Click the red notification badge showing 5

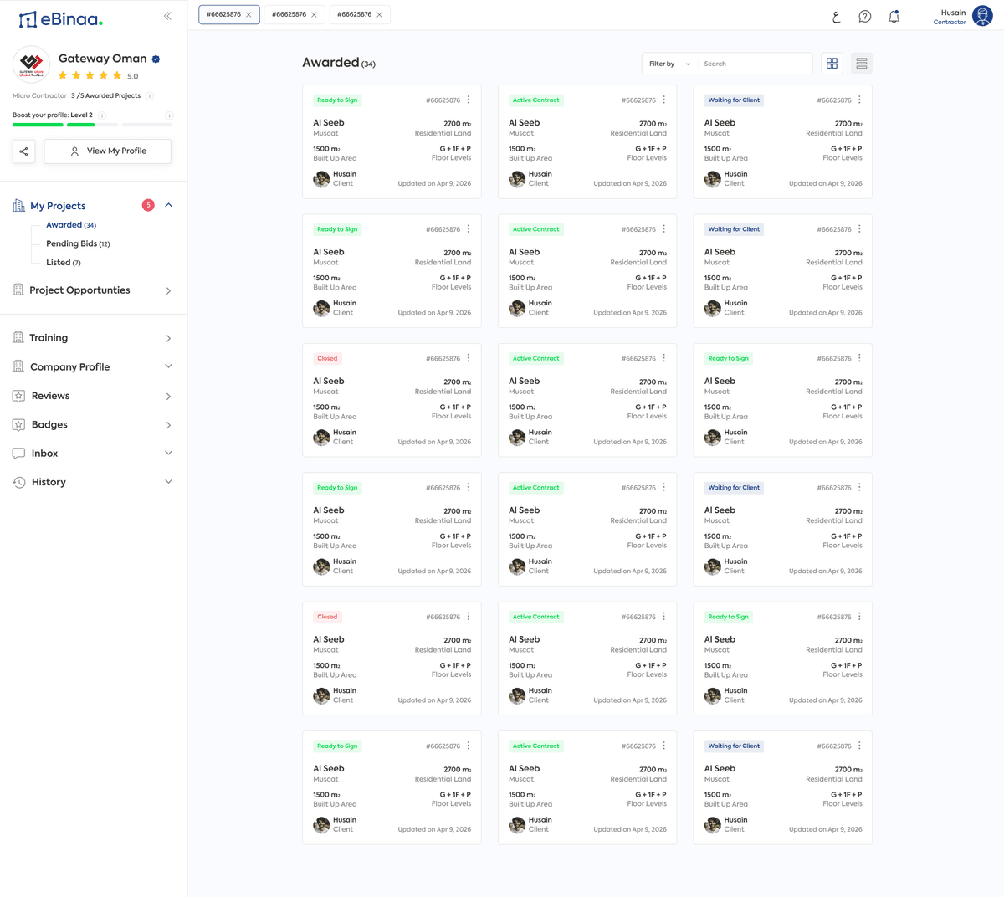148,205
